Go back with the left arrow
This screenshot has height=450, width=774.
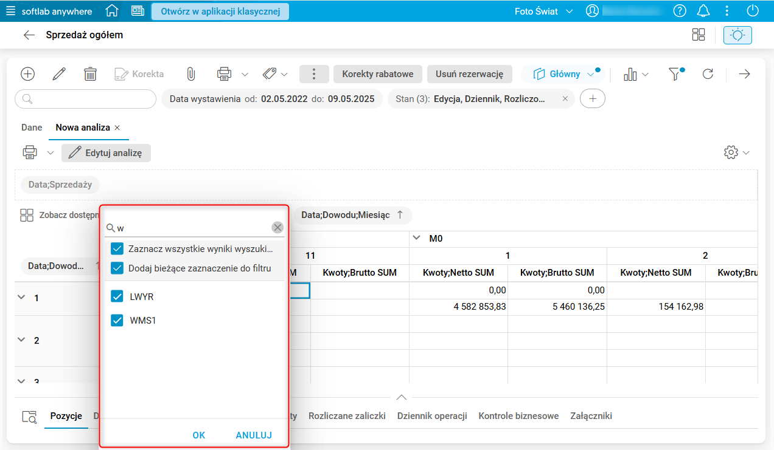[29, 35]
